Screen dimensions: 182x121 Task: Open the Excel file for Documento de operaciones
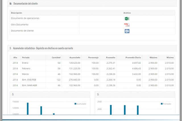point(127,19)
